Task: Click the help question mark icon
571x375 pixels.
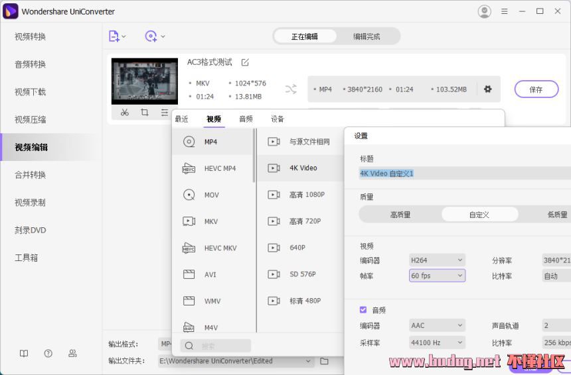Action: [x=48, y=354]
